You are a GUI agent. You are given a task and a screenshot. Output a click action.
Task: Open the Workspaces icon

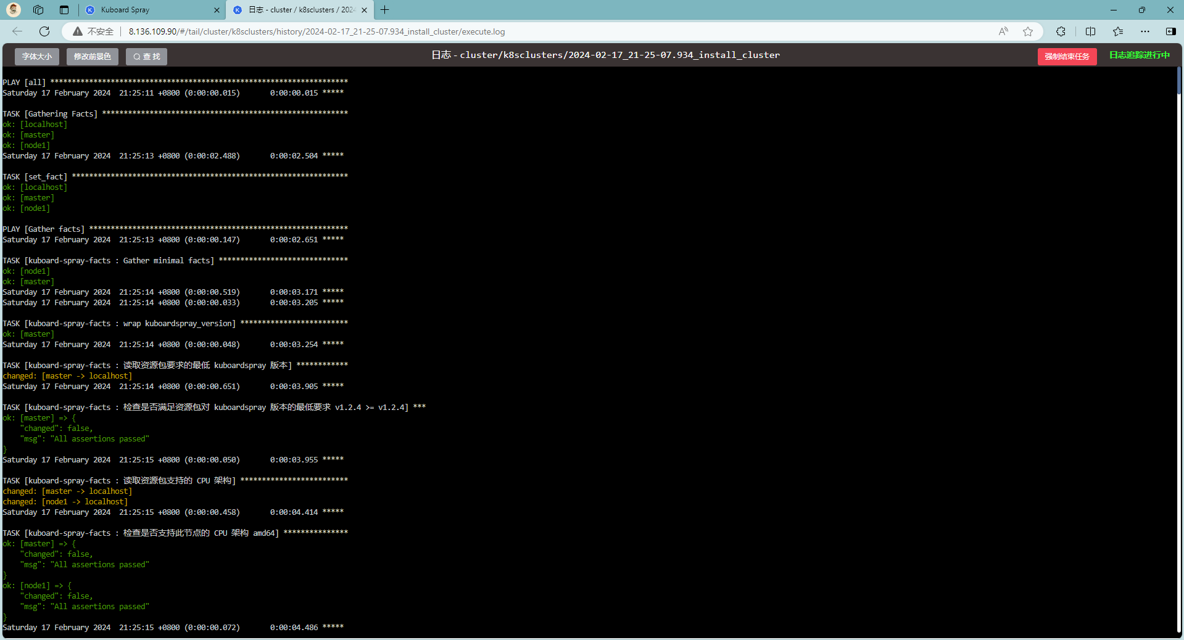coord(38,10)
